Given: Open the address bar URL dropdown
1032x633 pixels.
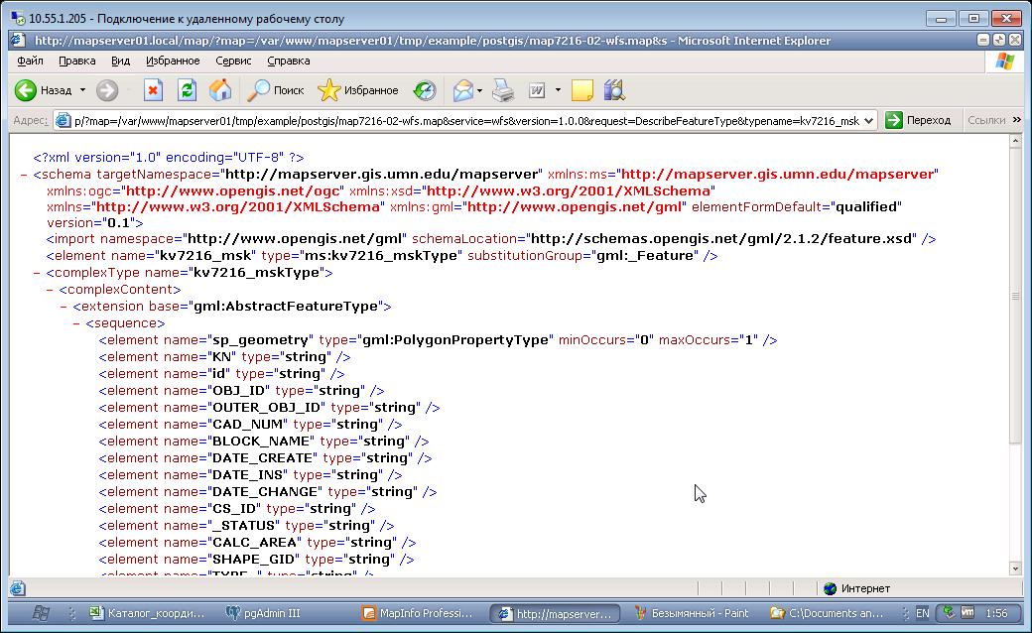Looking at the screenshot, I should 869,120.
